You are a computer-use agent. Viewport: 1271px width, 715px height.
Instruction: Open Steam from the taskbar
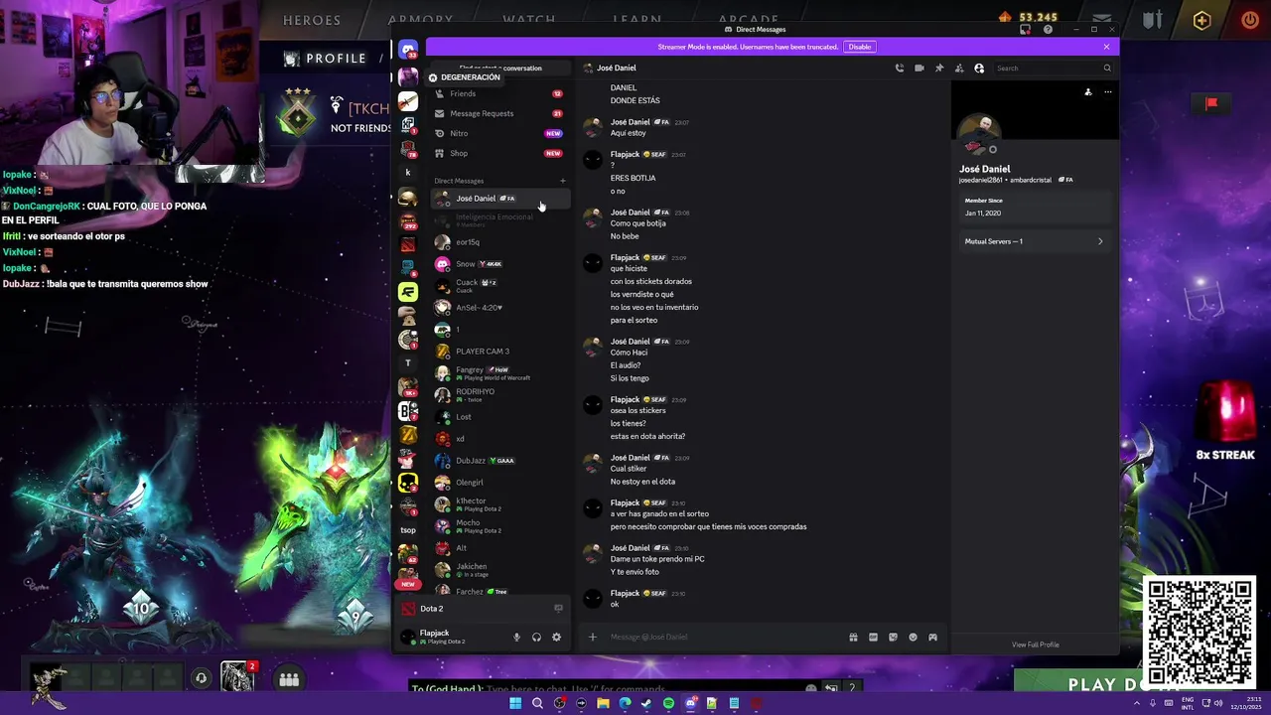646,703
